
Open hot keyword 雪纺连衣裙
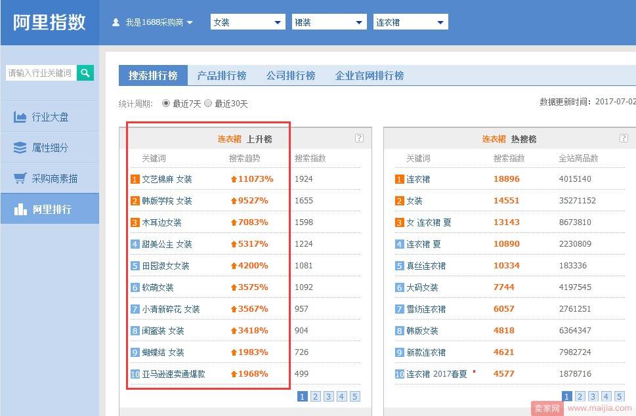426,309
